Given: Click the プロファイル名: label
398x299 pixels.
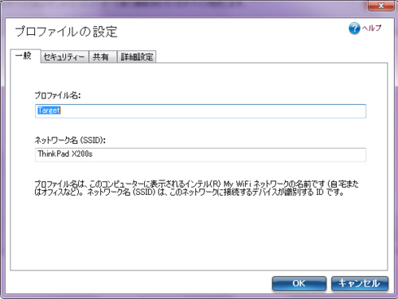Looking at the screenshot, I should 57,95.
